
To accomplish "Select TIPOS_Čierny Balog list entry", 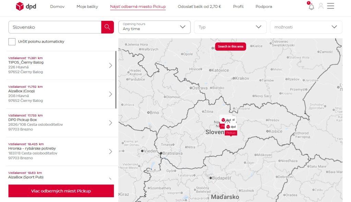I will 60,66.
